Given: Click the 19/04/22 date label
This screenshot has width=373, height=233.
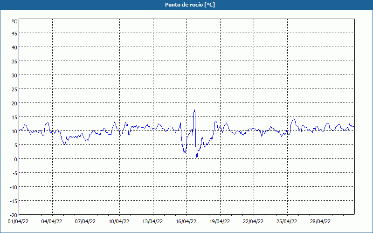Looking at the screenshot, I should pos(220,222).
